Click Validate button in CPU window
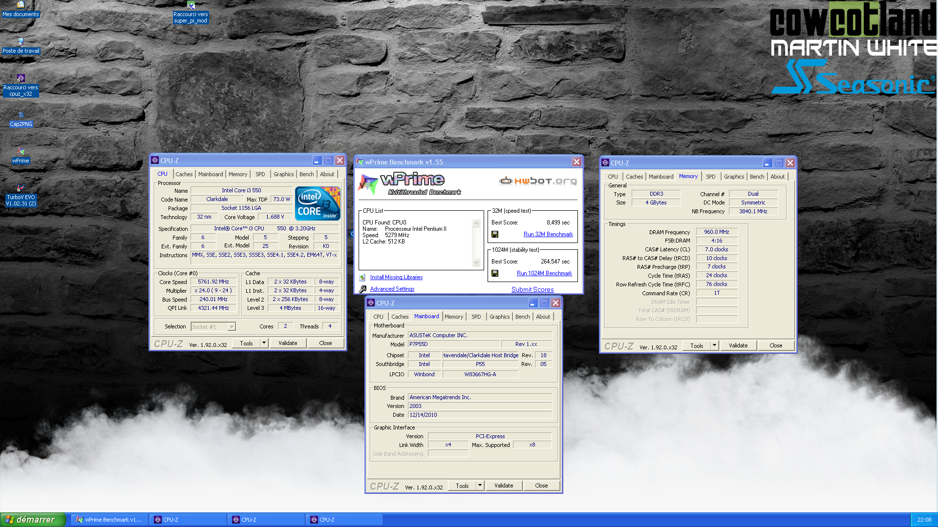 tap(288, 343)
